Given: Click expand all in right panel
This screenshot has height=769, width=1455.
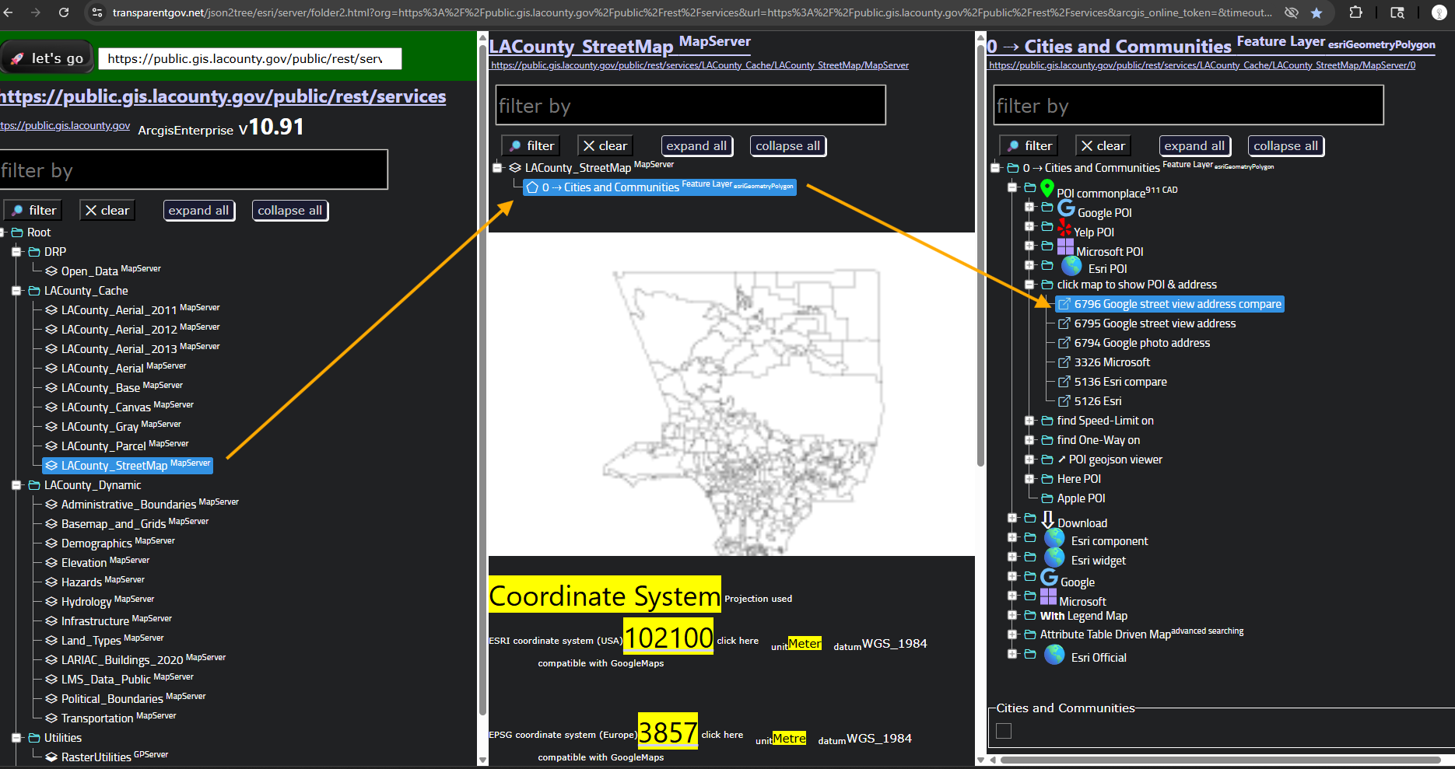Looking at the screenshot, I should click(x=1194, y=146).
